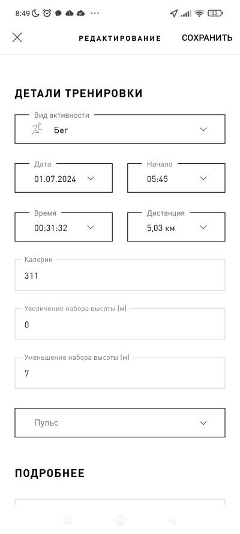Edit the Калории field showing 311
The height and width of the screenshot is (534, 240).
pos(119,275)
